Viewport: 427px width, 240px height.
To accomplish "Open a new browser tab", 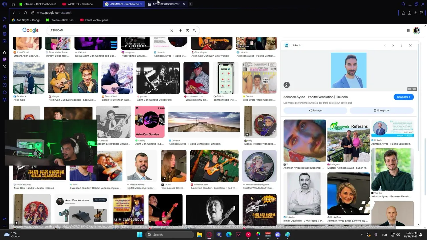I will tap(190, 4).
